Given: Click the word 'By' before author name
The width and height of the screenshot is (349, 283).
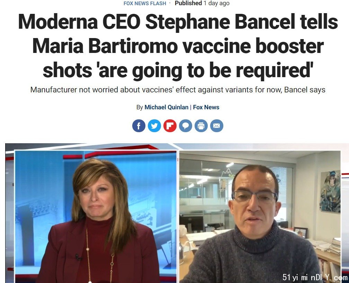Looking at the screenshot, I should [140, 107].
